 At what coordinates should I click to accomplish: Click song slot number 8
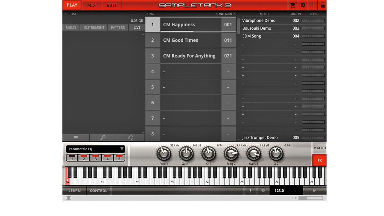[x=153, y=134]
